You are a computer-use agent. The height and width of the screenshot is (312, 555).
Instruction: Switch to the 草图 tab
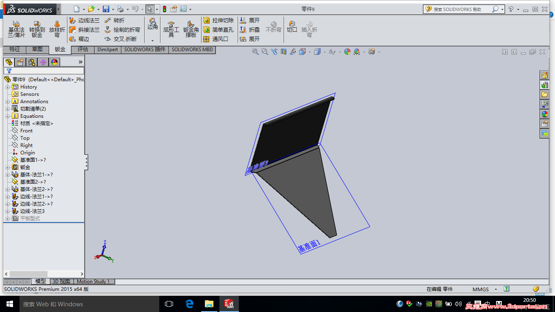click(37, 49)
